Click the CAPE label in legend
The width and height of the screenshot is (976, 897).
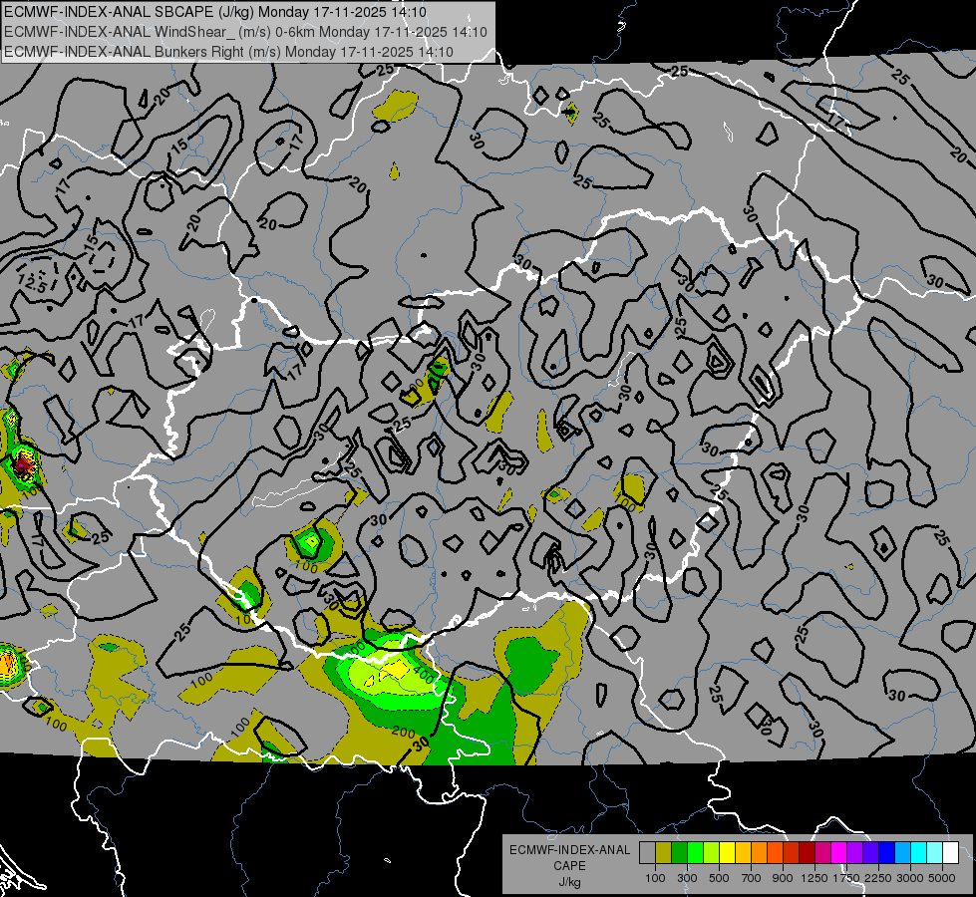(569, 866)
